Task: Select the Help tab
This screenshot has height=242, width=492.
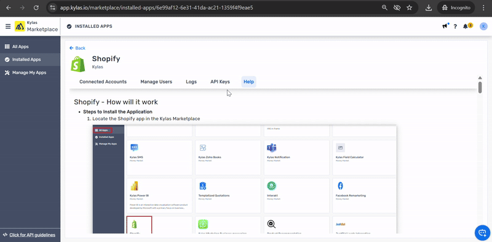Action: tap(249, 82)
